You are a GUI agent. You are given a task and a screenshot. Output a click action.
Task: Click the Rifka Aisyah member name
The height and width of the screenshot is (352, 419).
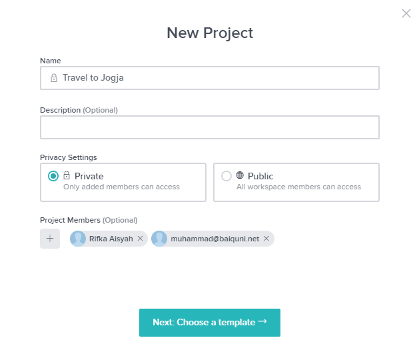click(111, 239)
